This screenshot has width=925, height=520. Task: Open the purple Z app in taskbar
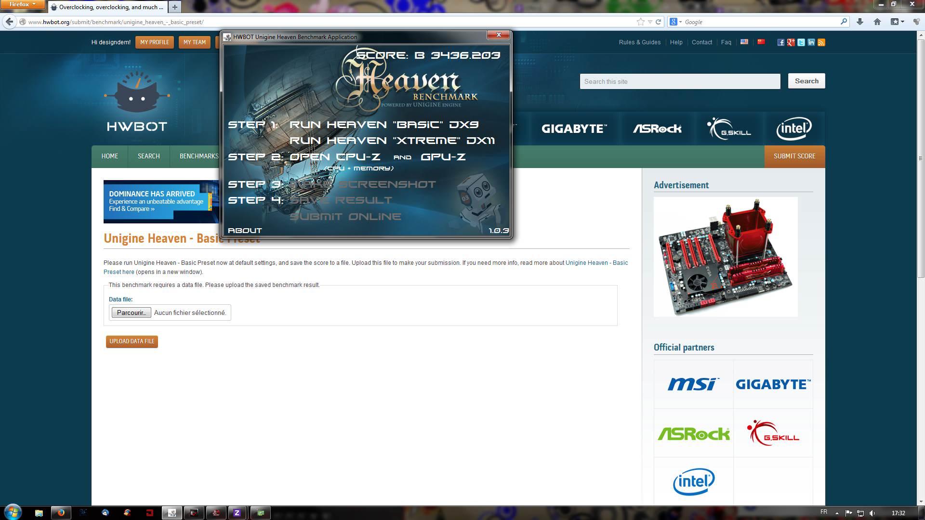pyautogui.click(x=237, y=513)
